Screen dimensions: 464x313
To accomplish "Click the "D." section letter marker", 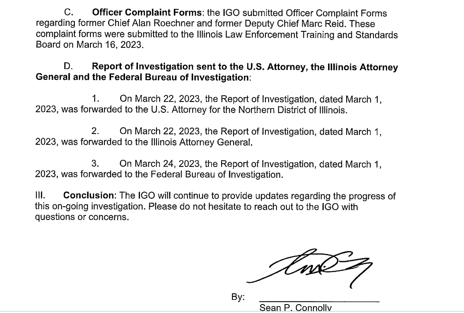I will click(x=68, y=67).
